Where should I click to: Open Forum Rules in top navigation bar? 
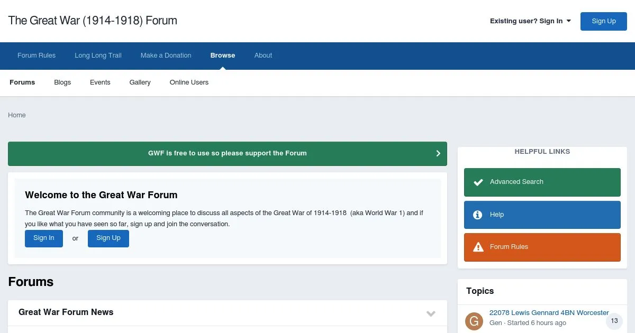pyautogui.click(x=37, y=55)
